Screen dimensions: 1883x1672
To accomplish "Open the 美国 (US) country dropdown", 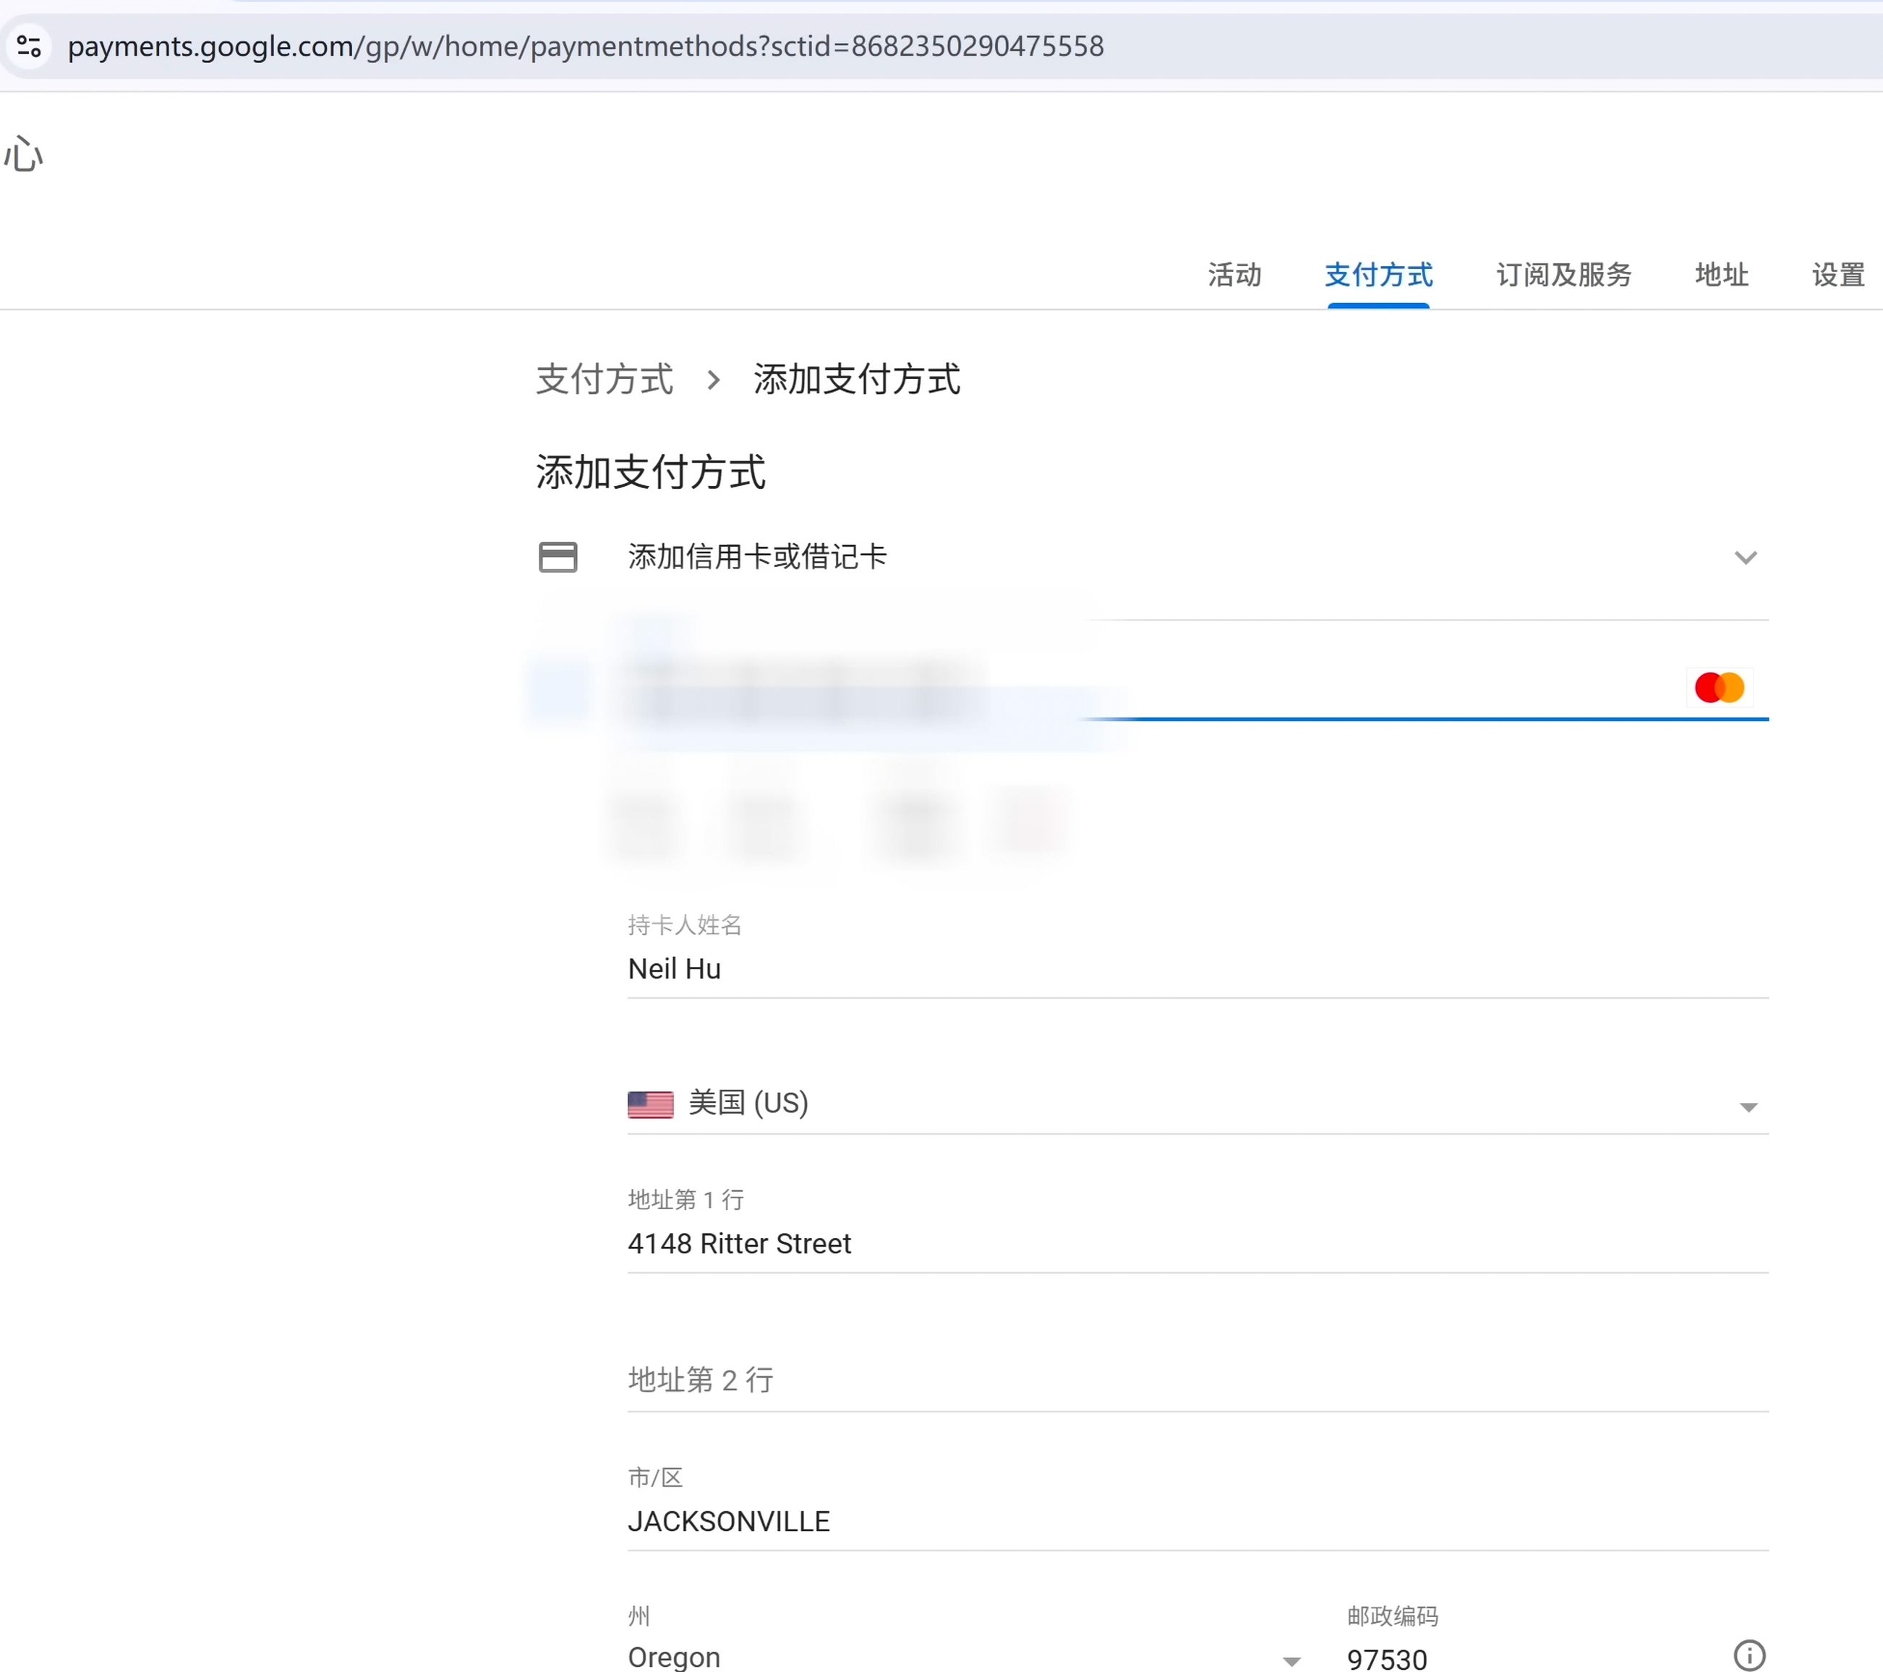I will [x=1197, y=1103].
